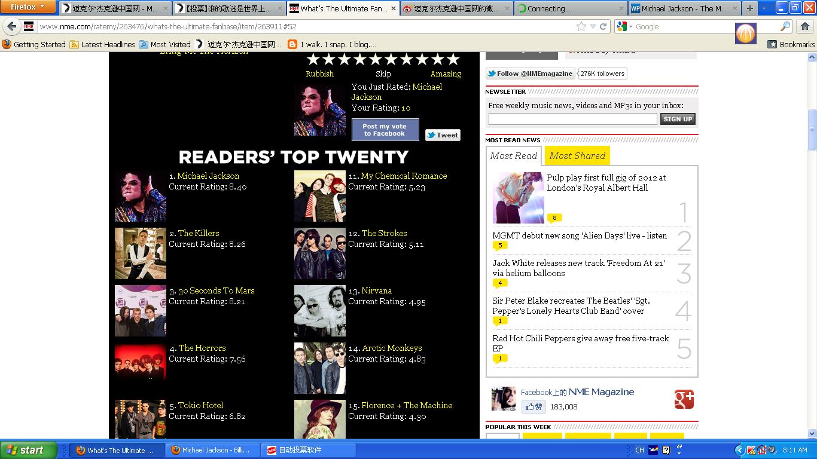Click the Post my vote to Facebook button
817x459 pixels.
click(385, 130)
